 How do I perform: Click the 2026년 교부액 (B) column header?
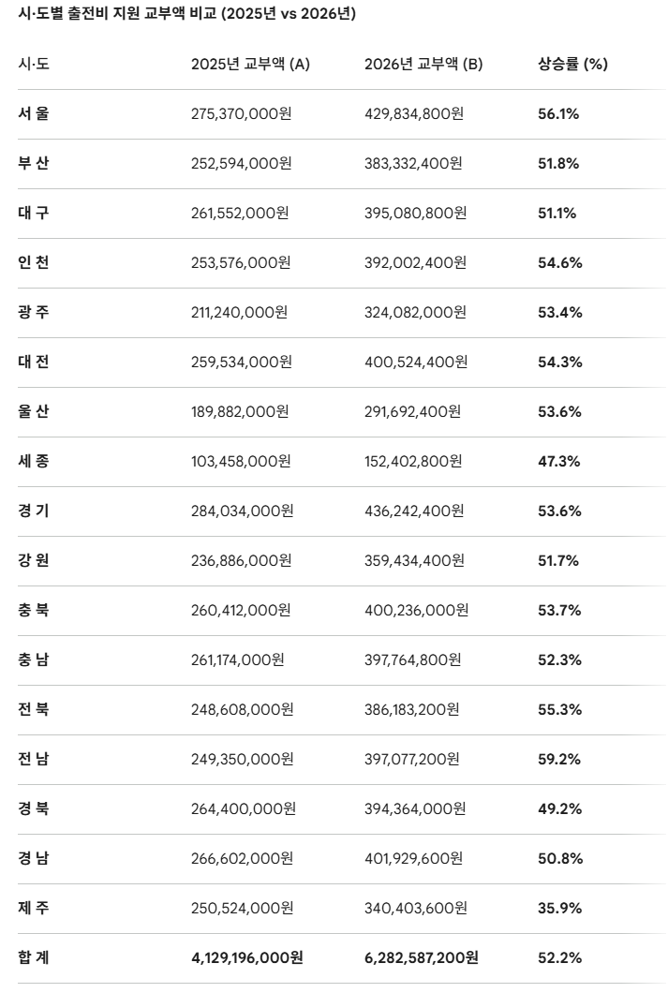tap(423, 64)
